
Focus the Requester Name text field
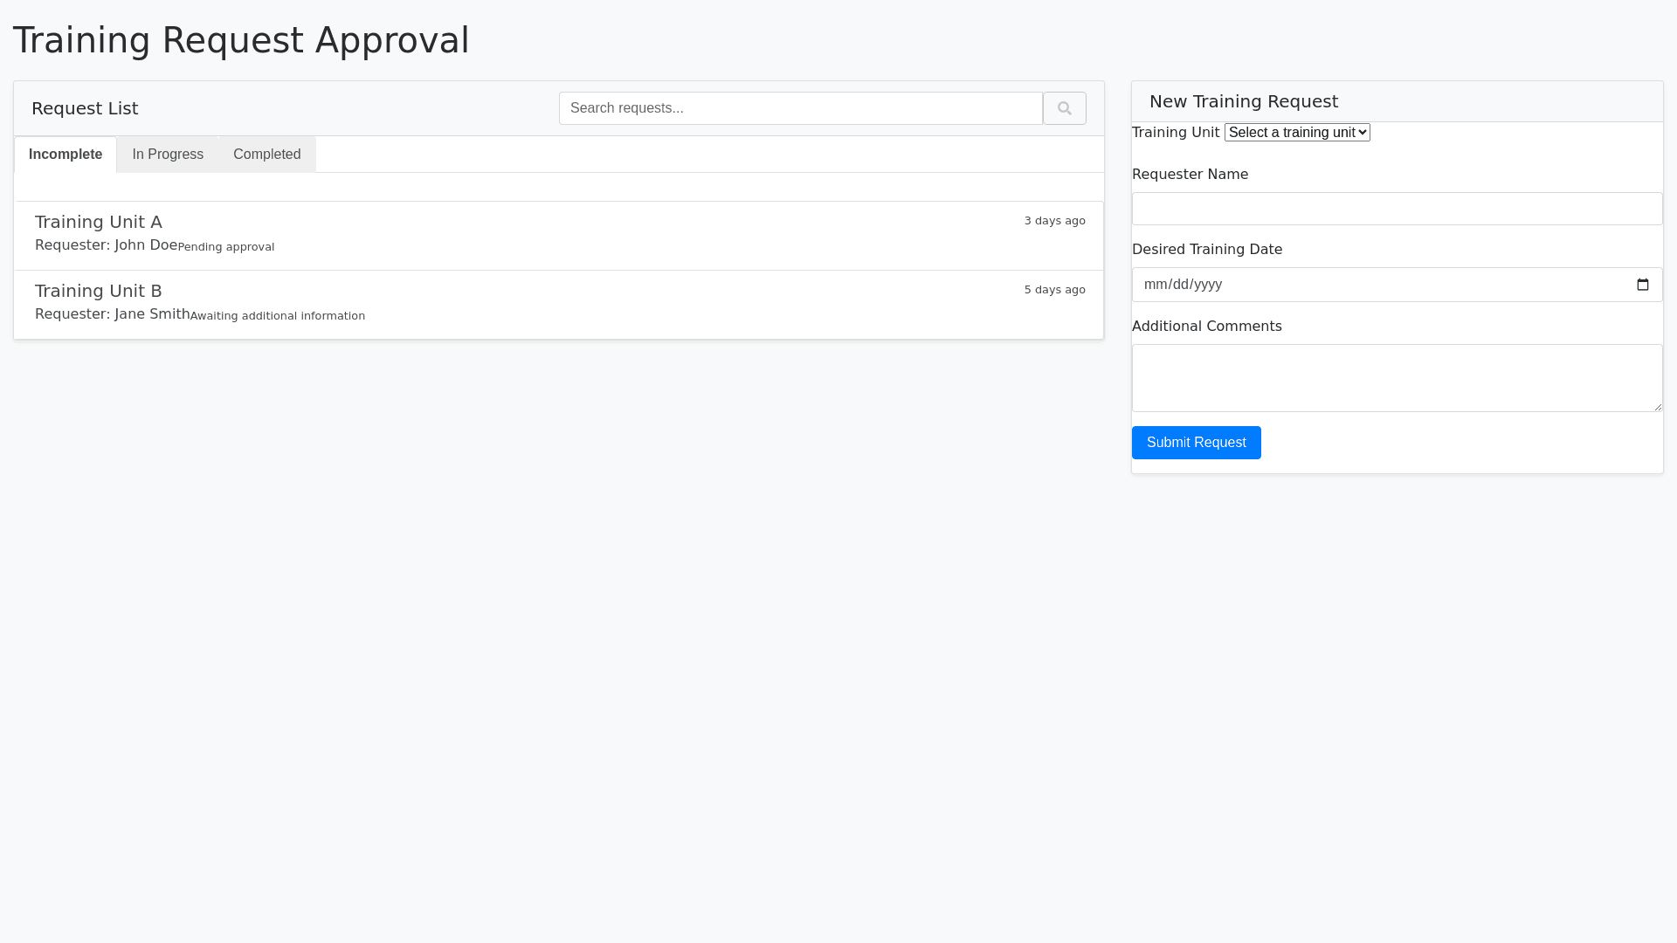pyautogui.click(x=1396, y=209)
